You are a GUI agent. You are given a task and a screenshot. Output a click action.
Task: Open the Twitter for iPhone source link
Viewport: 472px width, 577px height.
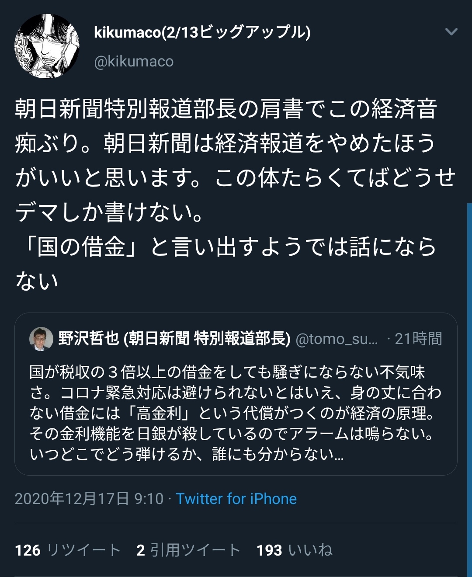pos(236,499)
